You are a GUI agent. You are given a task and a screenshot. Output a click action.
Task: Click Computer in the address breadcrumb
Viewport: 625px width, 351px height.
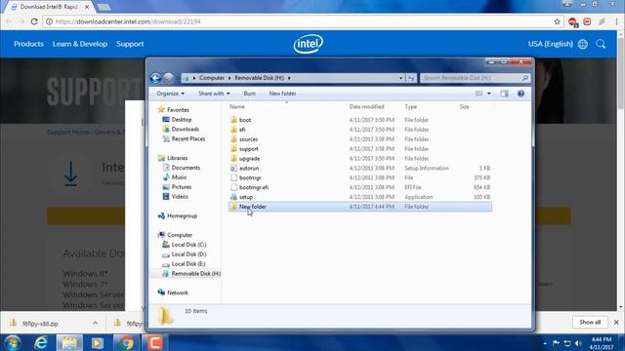(212, 78)
